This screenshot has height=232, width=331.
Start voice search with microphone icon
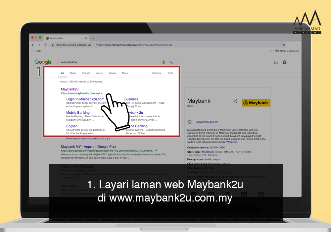point(164,62)
